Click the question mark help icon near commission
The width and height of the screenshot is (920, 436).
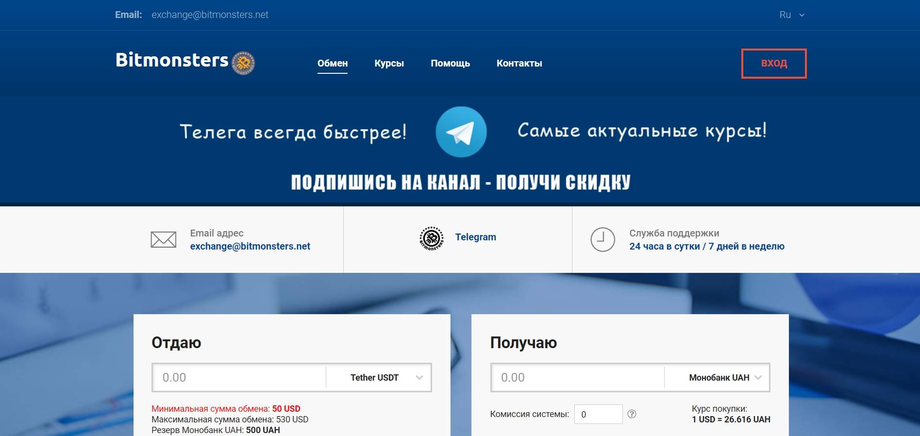click(632, 414)
